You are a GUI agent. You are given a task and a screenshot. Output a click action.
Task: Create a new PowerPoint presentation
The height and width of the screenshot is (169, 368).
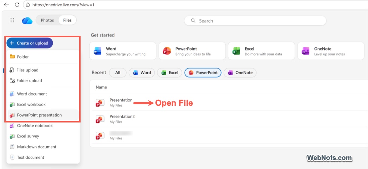[43, 115]
